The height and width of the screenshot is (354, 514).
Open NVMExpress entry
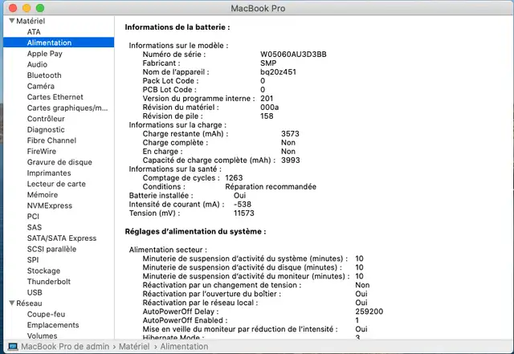coord(50,205)
